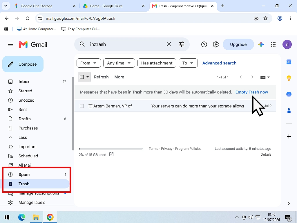The image size is (297, 223).
Task: Open the account avatar 'd'
Action: (287, 44)
